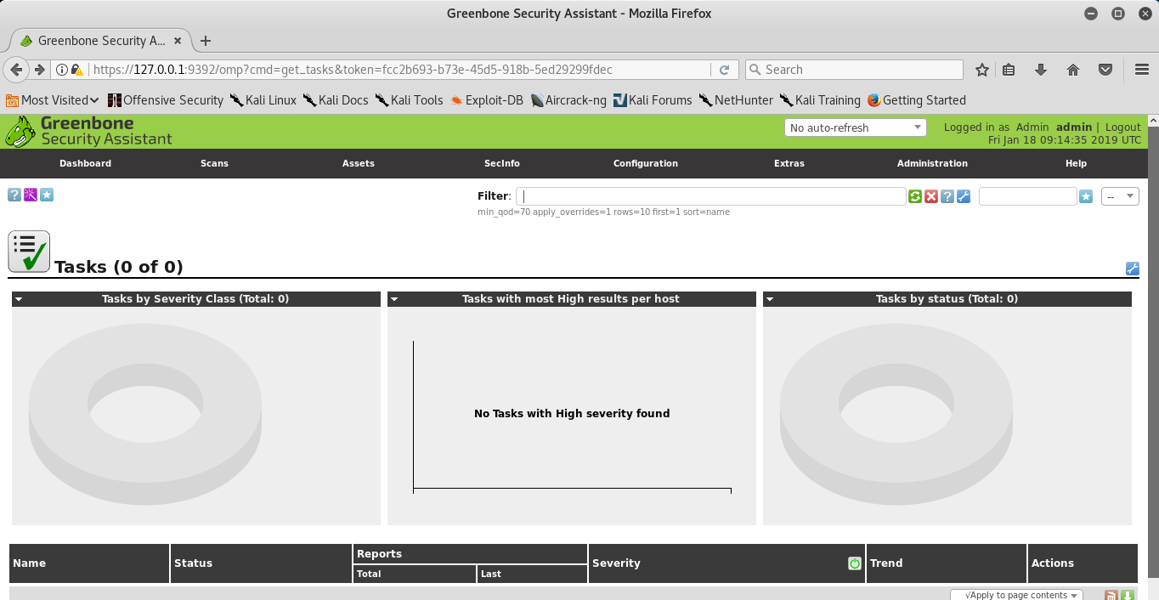Click into the Filter text field

(710, 196)
